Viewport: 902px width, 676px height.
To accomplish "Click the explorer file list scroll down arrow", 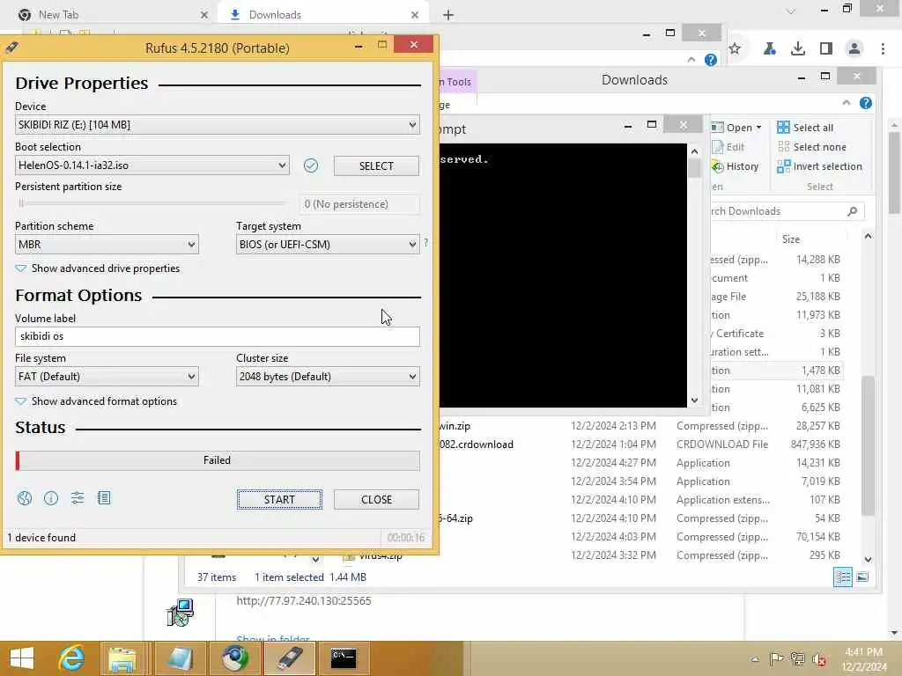I will point(868,559).
